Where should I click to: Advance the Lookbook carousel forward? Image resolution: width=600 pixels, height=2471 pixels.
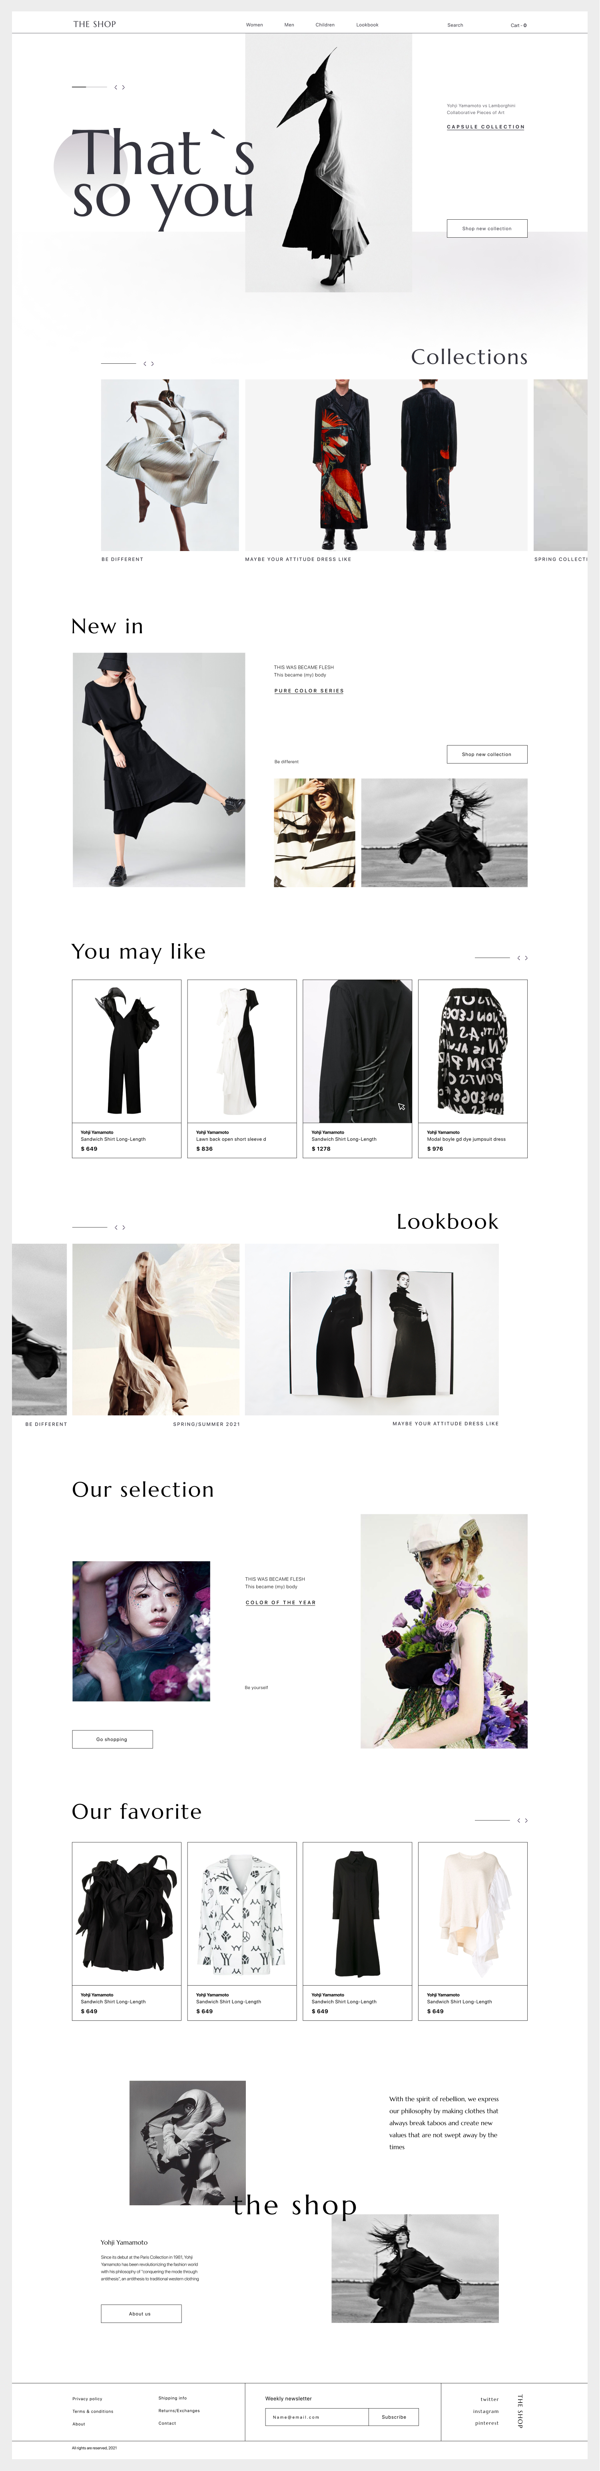tap(123, 1227)
